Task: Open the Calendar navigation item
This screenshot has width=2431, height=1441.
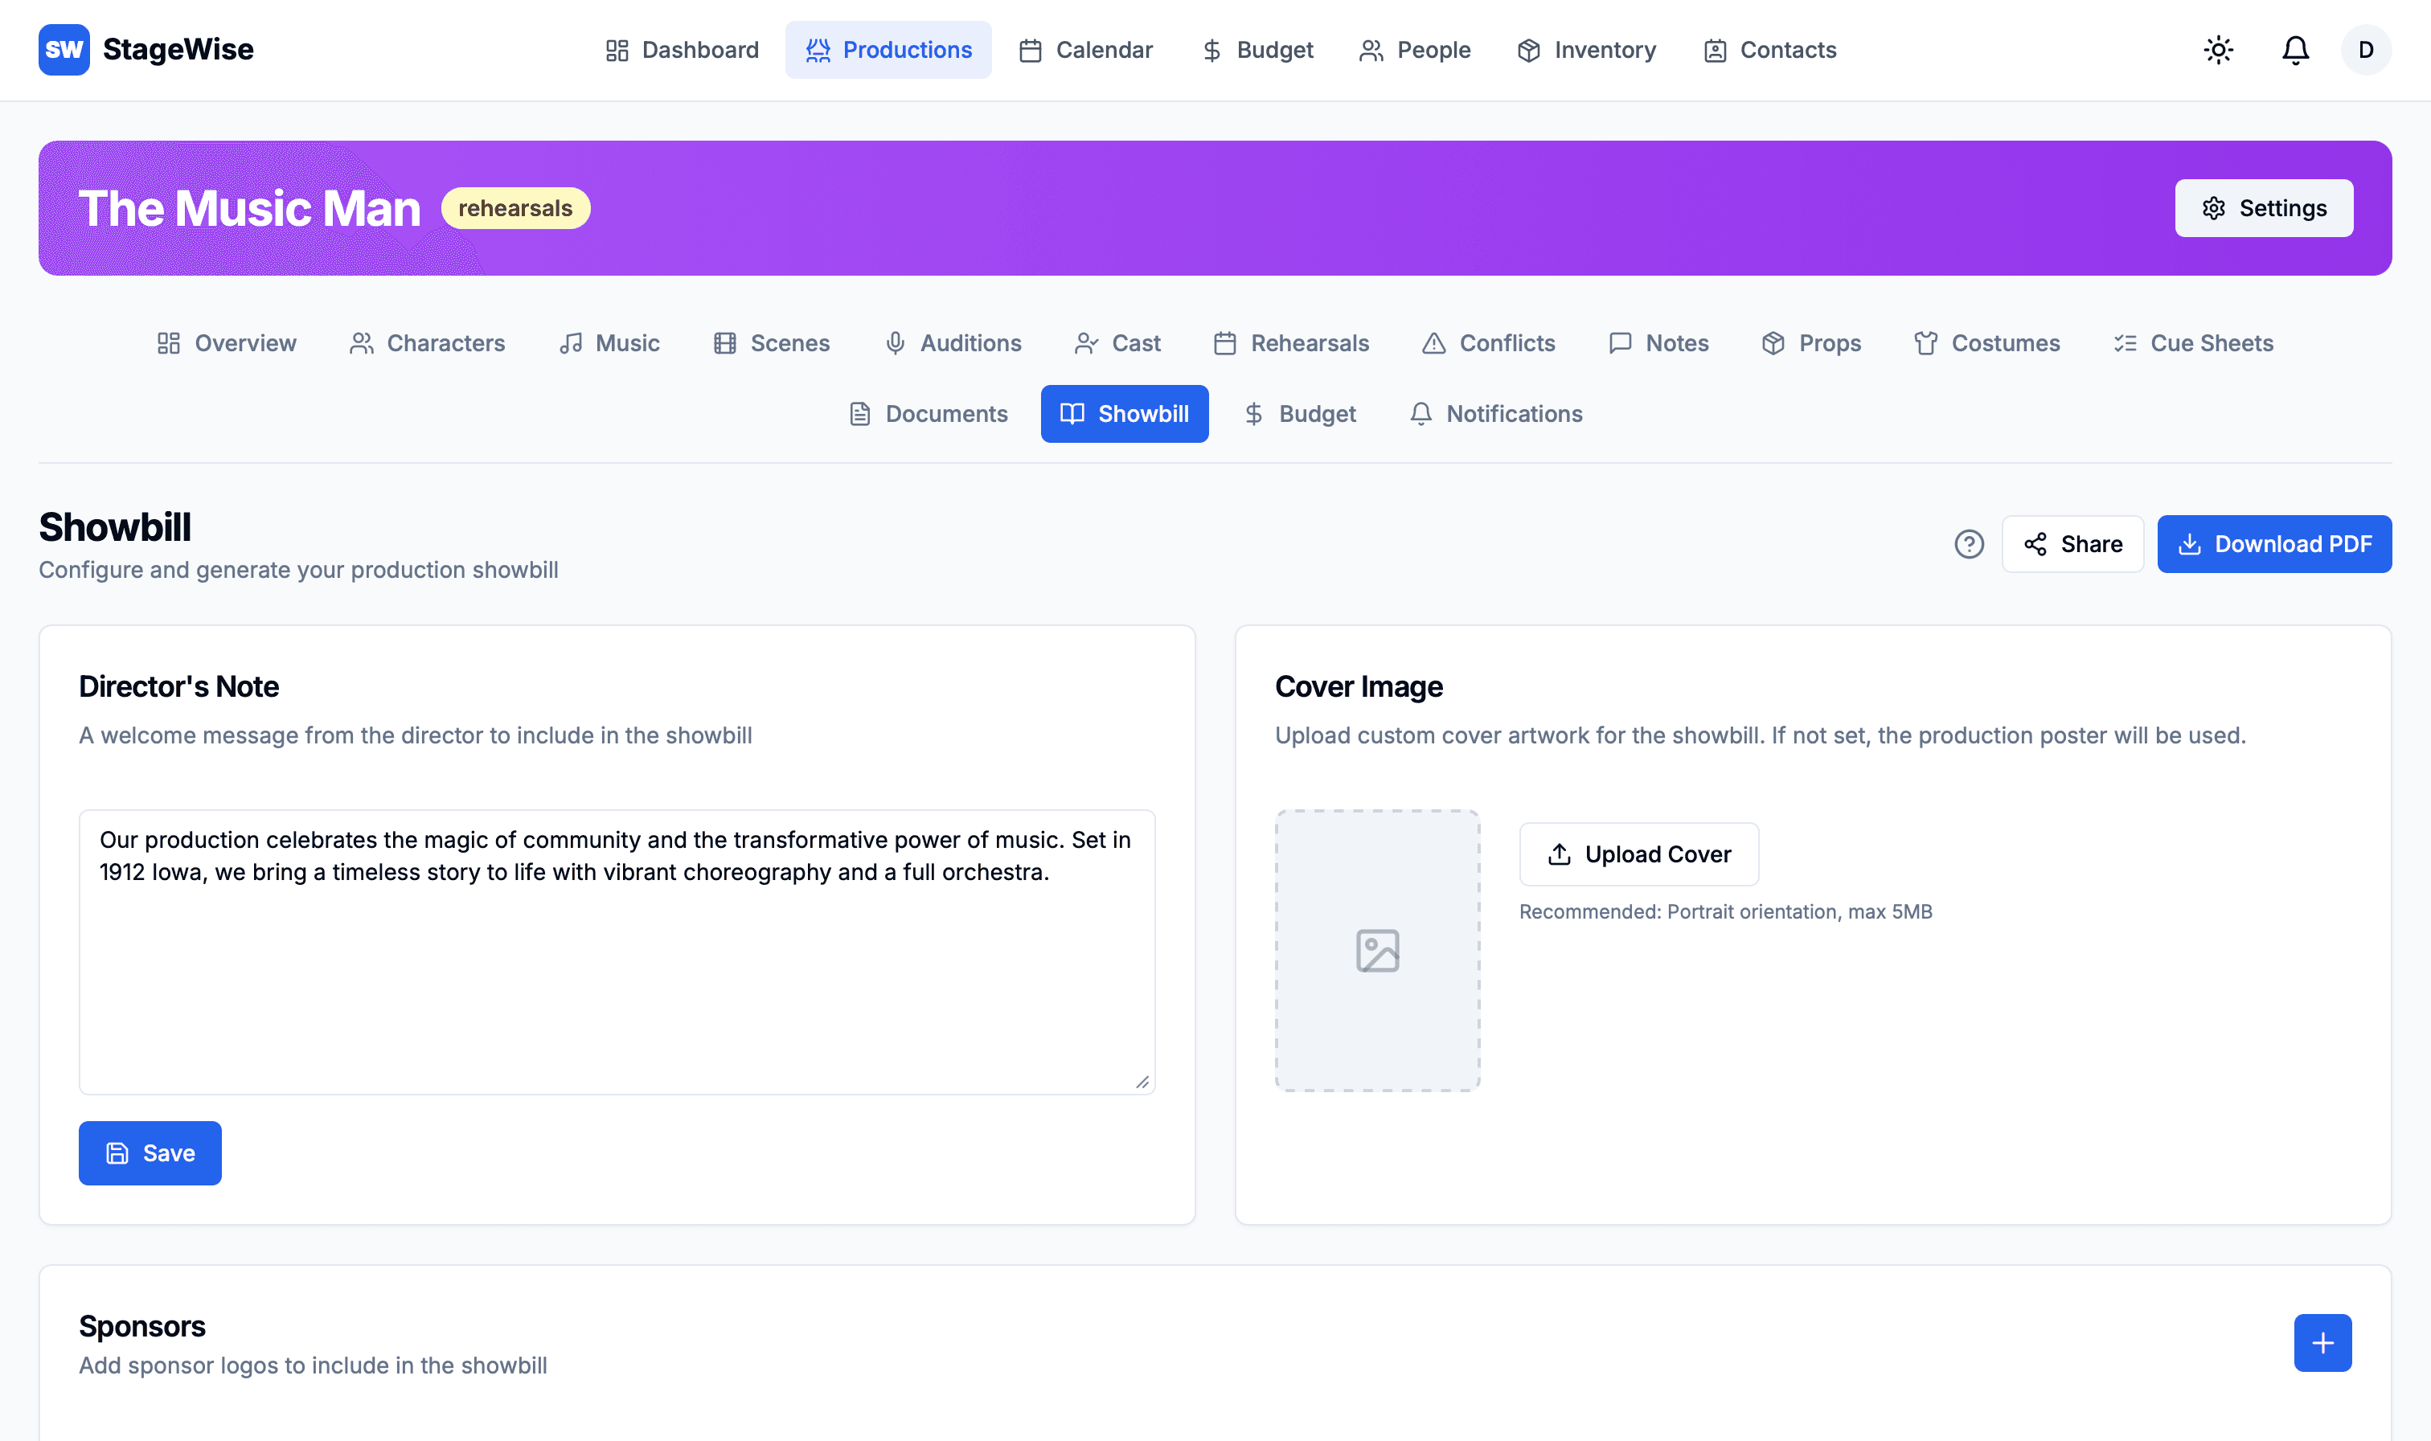Action: [1085, 50]
